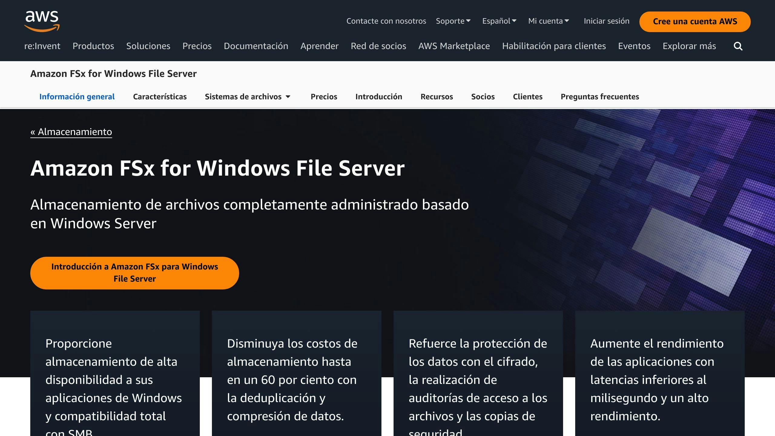Expand Sistemas de archivos dropdown
This screenshot has height=436, width=775.
coord(248,97)
